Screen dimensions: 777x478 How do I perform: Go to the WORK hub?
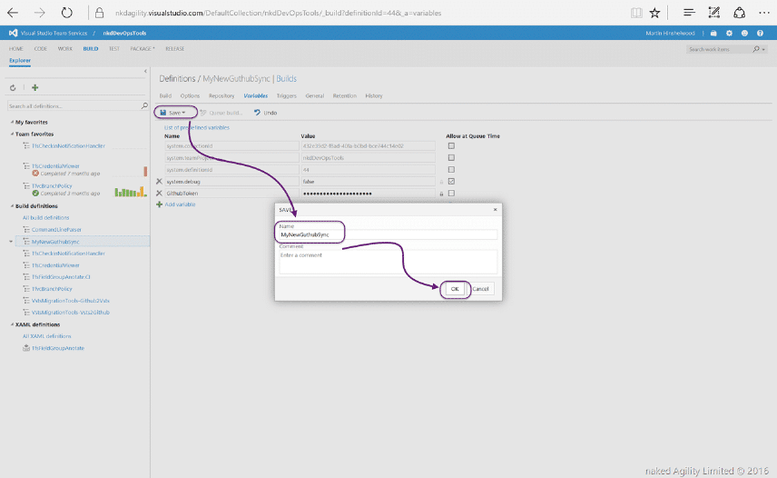coord(65,48)
